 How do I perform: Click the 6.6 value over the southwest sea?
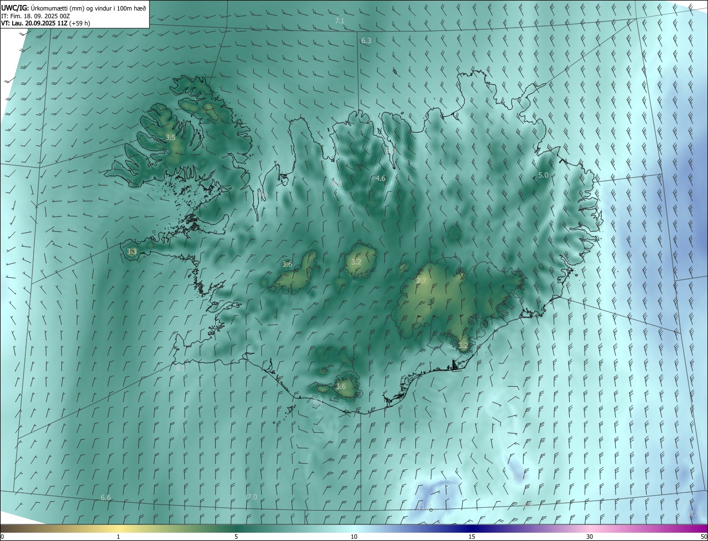[x=106, y=498]
